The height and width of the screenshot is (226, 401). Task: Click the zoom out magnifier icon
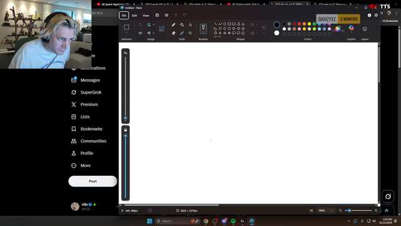tap(340, 211)
